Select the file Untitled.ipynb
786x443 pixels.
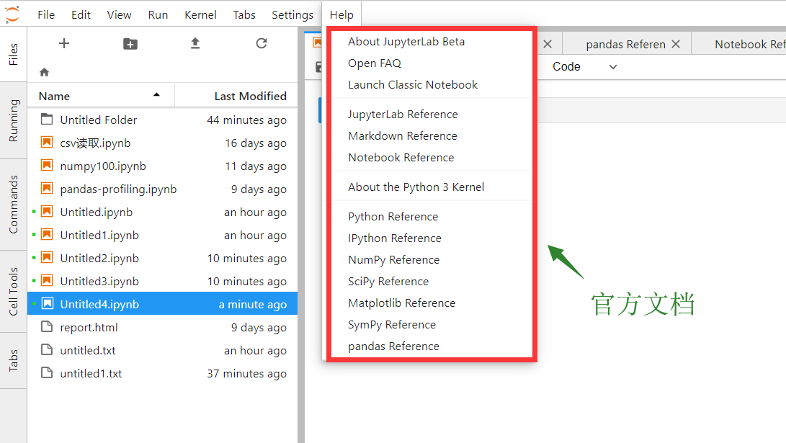pyautogui.click(x=163, y=212)
